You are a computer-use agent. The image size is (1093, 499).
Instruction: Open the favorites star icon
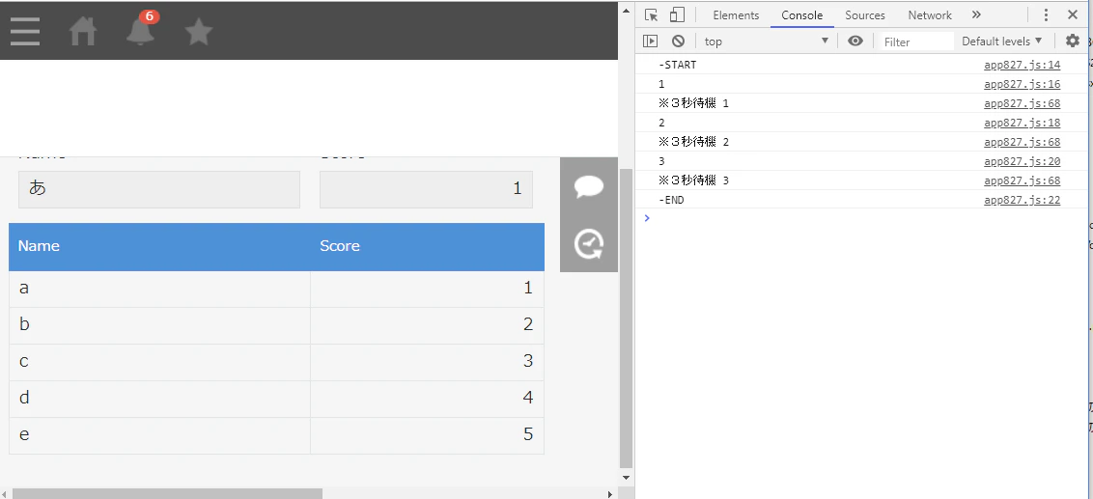click(199, 31)
